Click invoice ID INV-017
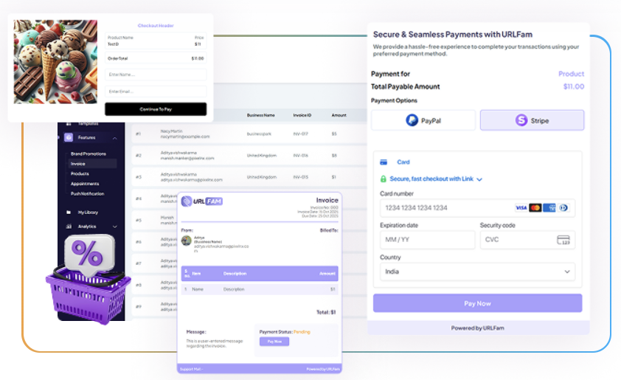Image resolution: width=621 pixels, height=380 pixels. click(x=301, y=134)
